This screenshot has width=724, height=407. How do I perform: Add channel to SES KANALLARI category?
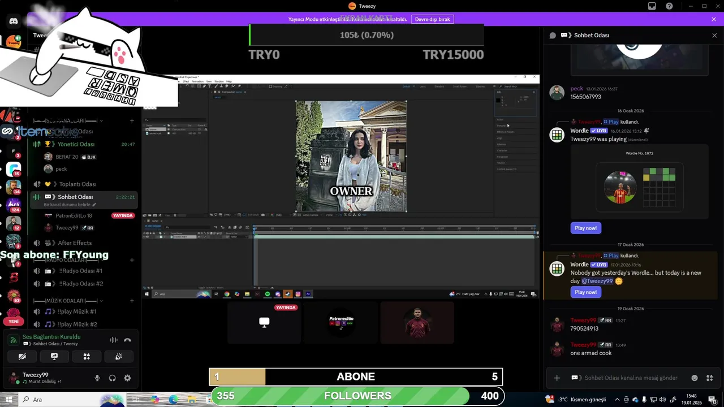point(132,120)
